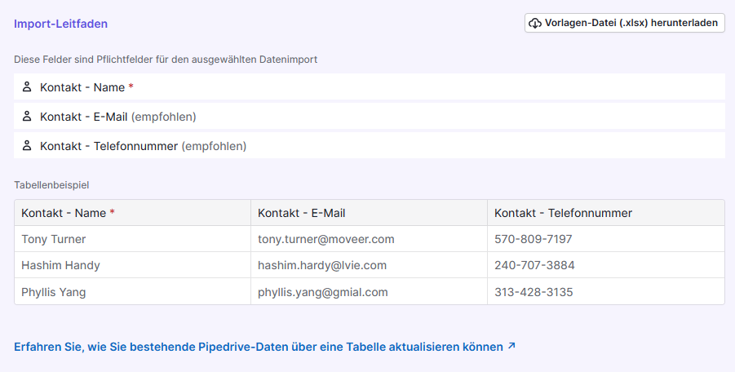Download the Vorlagen-Datei (.xlsx) template
Image resolution: width=735 pixels, height=372 pixels.
624,23
